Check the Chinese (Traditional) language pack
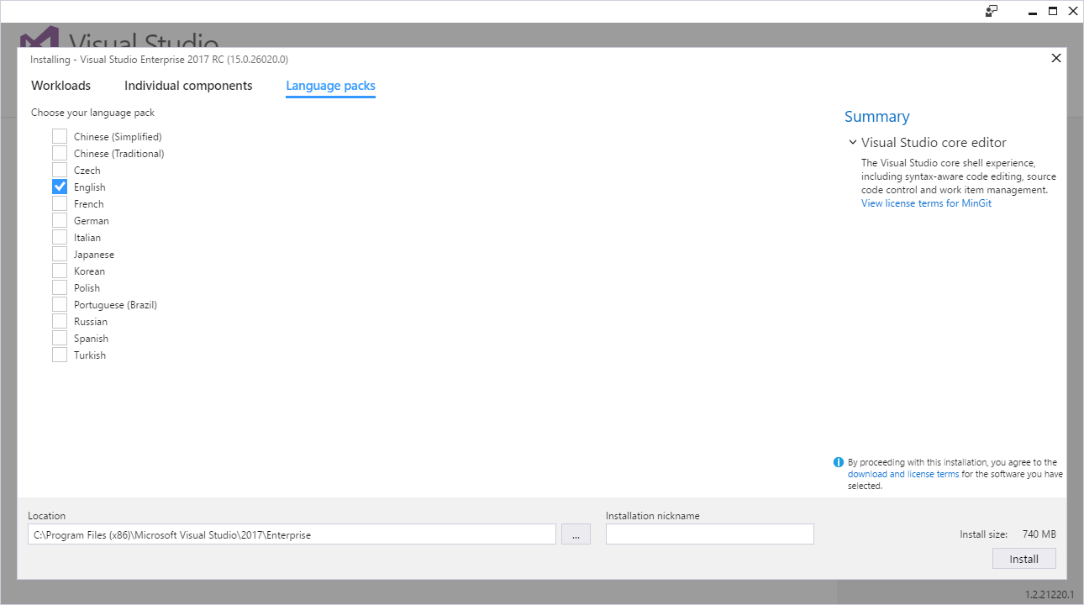This screenshot has height=605, width=1084. tap(60, 153)
